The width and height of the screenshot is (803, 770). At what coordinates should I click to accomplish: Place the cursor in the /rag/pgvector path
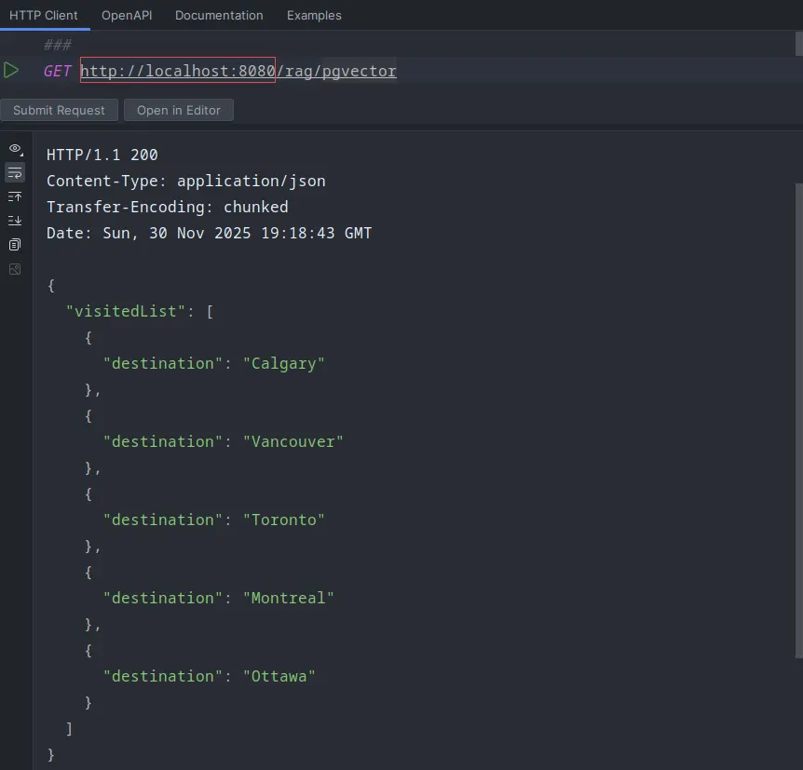[336, 71]
